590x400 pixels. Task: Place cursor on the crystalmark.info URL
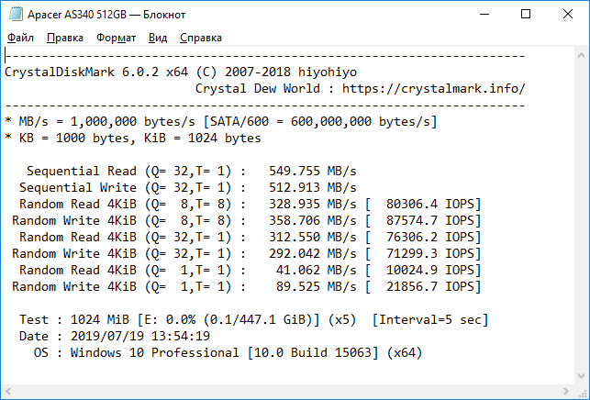click(x=433, y=89)
